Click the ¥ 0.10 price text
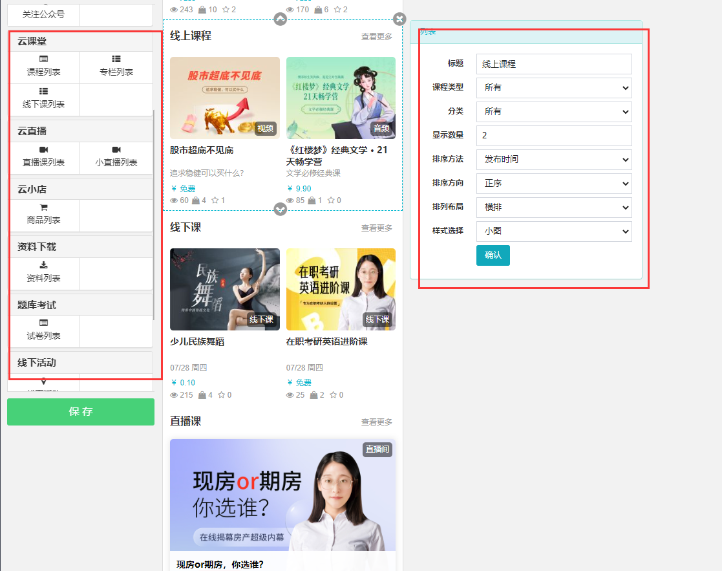The height and width of the screenshot is (571, 722). [x=183, y=383]
